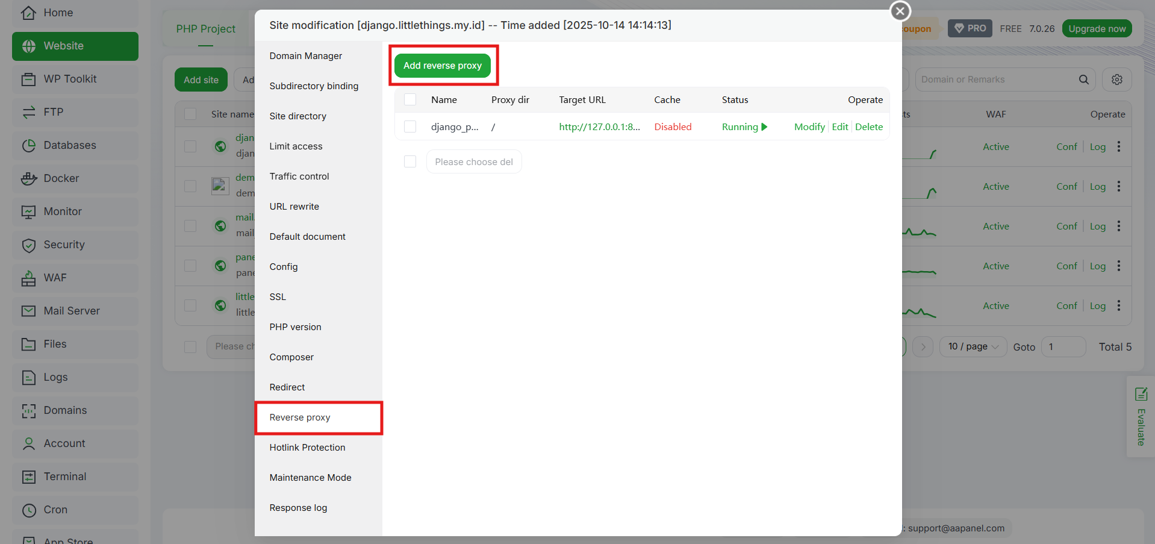1155x544 pixels.
Task: Open the Please choose del dropdown
Action: click(474, 161)
